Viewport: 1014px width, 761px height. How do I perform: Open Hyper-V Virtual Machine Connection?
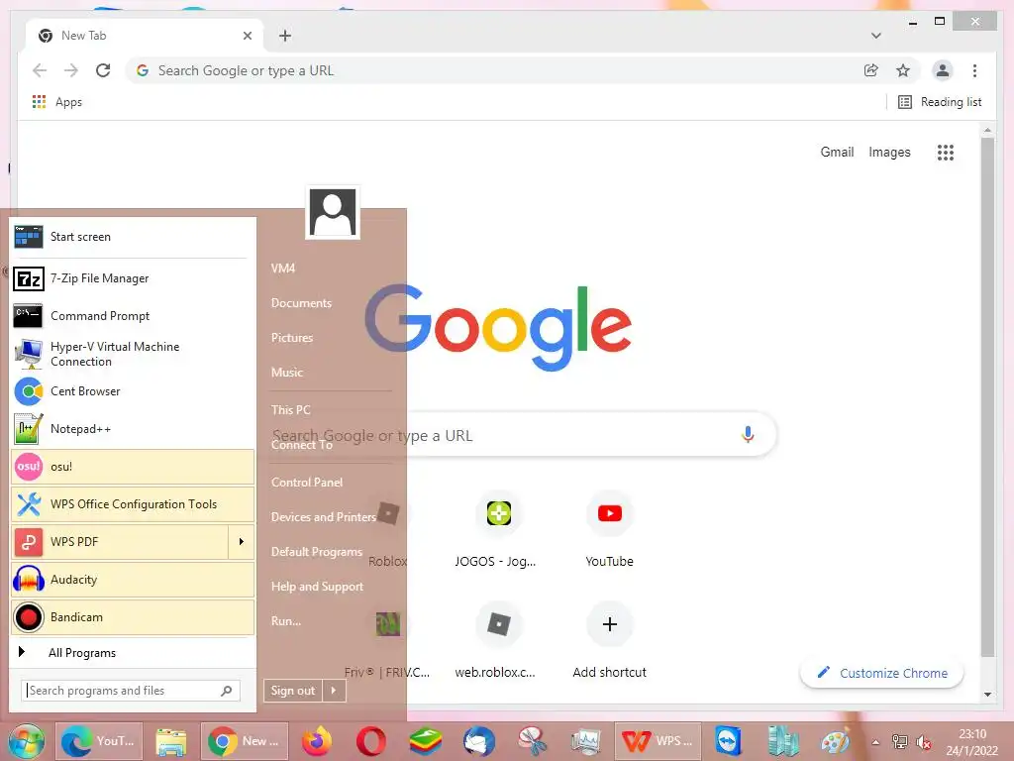point(133,354)
